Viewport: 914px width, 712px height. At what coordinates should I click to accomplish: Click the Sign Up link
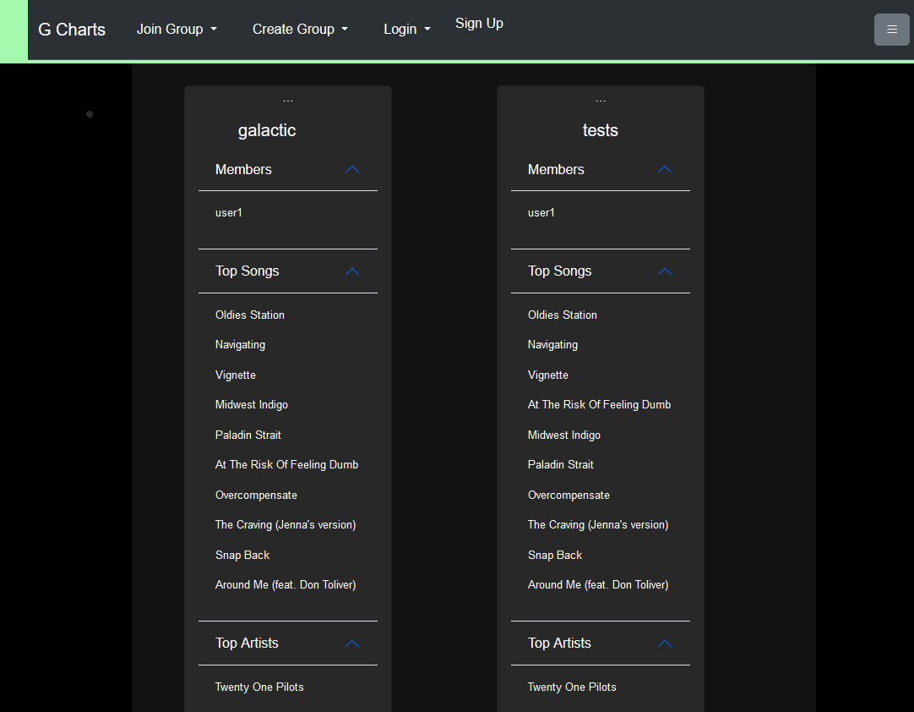click(x=479, y=24)
